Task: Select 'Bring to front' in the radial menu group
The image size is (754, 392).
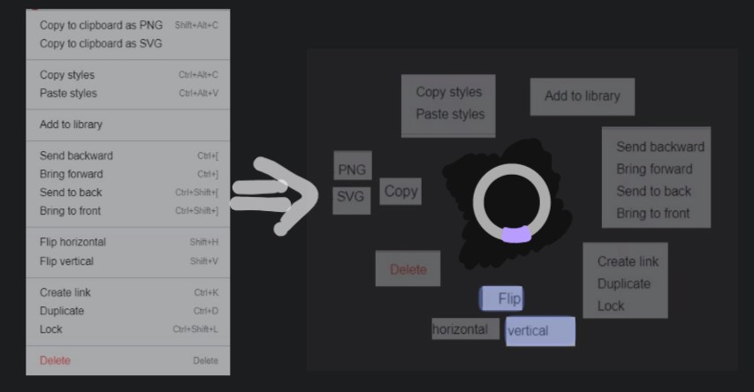Action: click(x=653, y=214)
